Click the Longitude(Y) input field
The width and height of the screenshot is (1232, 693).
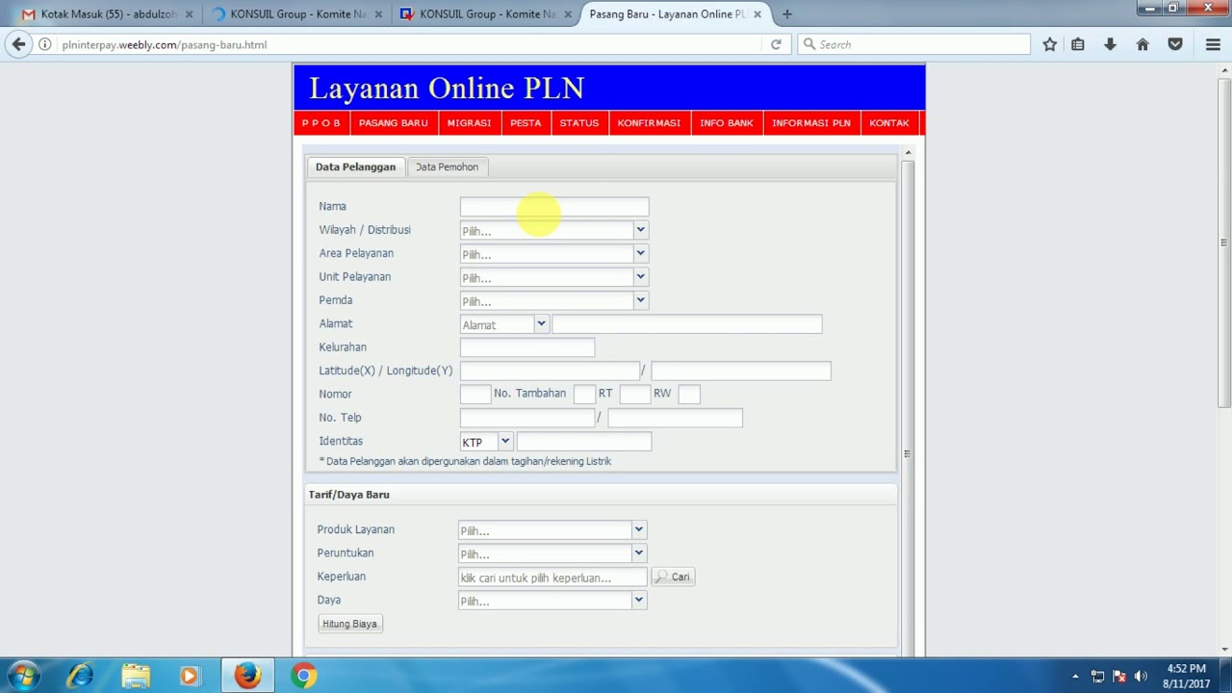click(741, 371)
